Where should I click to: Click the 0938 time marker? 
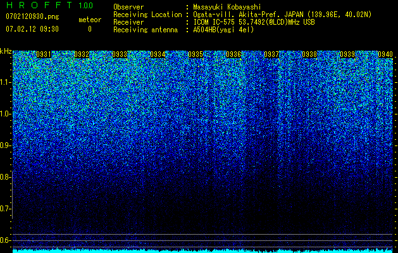coord(309,54)
